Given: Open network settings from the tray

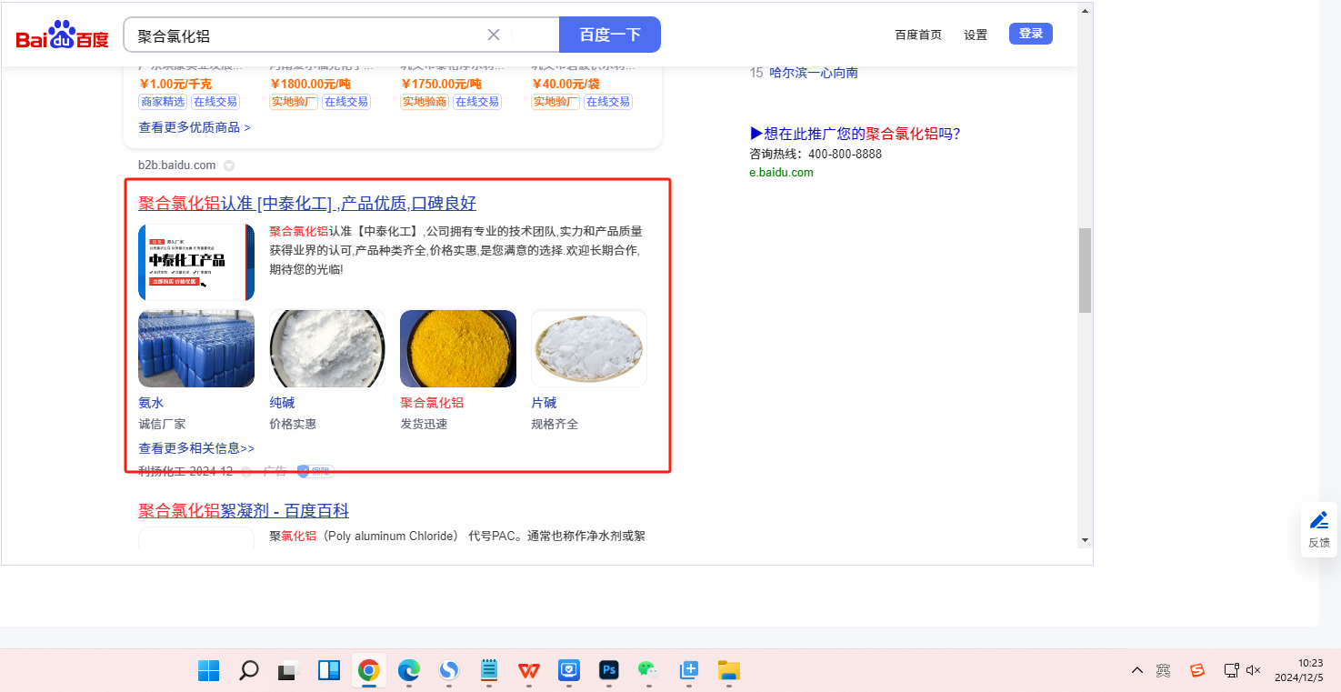Looking at the screenshot, I should (1231, 671).
